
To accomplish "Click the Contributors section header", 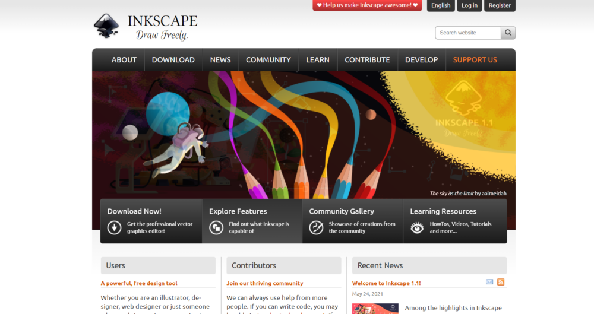I will pos(284,265).
